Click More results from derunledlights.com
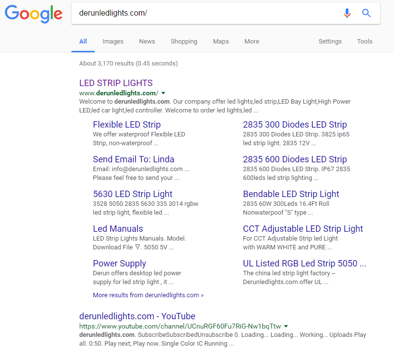This screenshot has width=394, height=353. (x=148, y=295)
